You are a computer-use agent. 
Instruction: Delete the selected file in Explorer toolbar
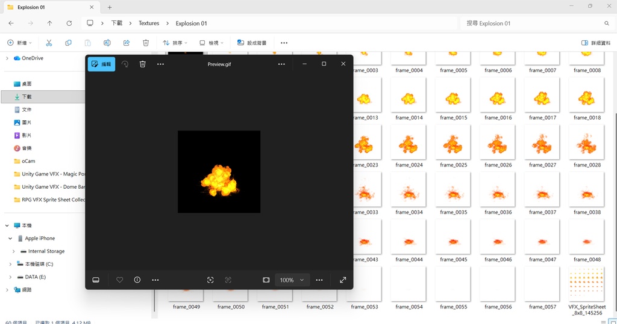point(146,43)
